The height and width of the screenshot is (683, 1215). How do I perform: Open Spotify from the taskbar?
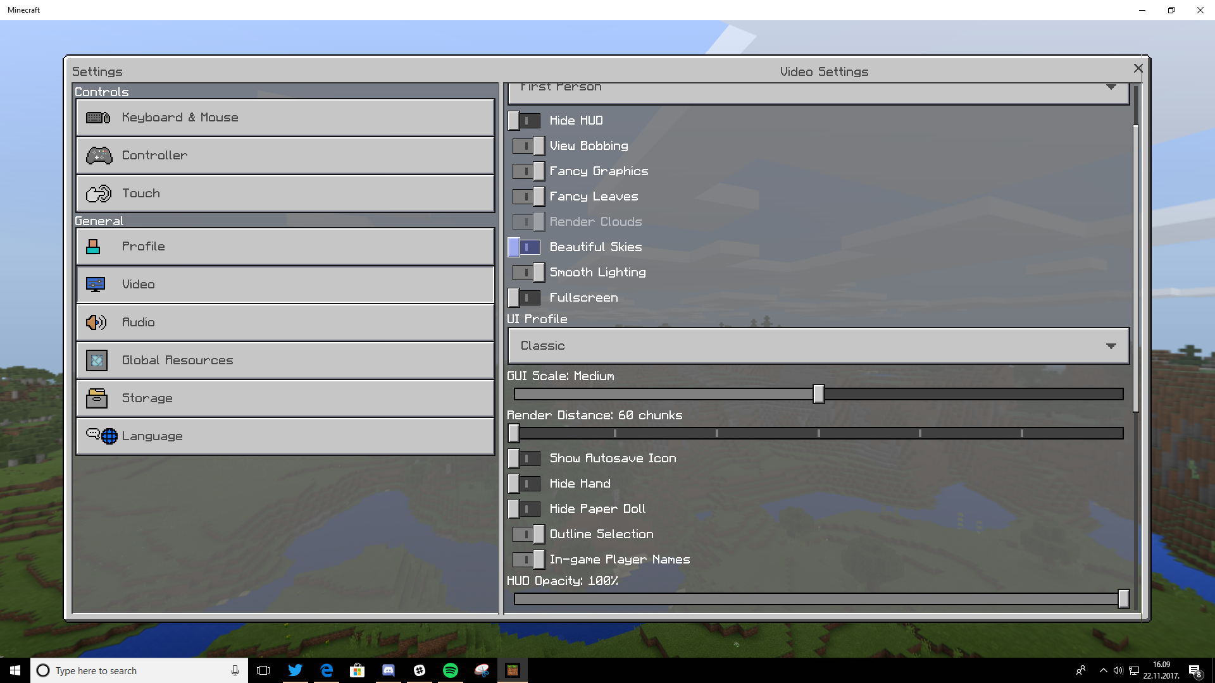click(x=451, y=670)
